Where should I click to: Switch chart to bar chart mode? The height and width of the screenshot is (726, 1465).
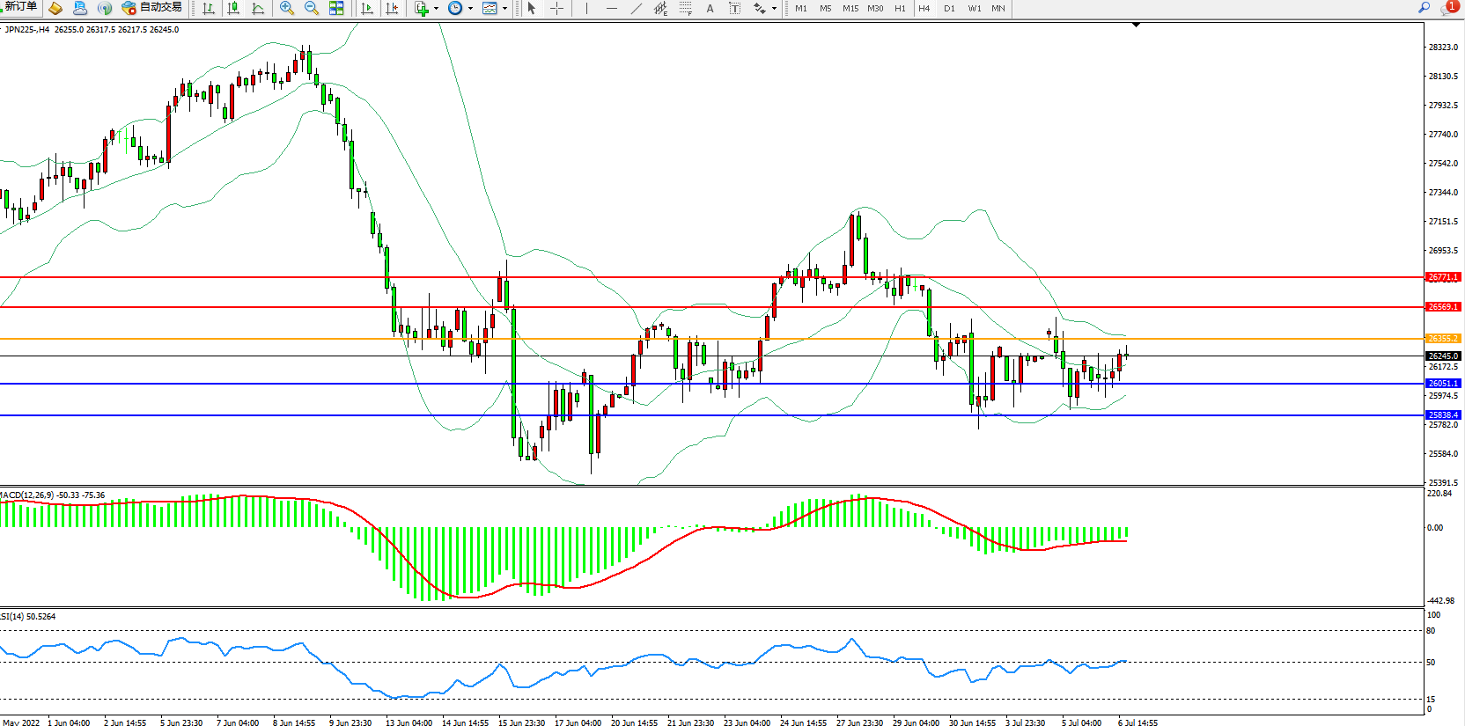[x=209, y=9]
